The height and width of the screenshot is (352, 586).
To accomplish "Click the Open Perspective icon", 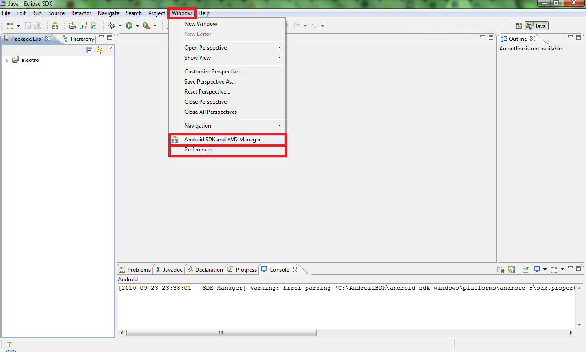I will [519, 26].
